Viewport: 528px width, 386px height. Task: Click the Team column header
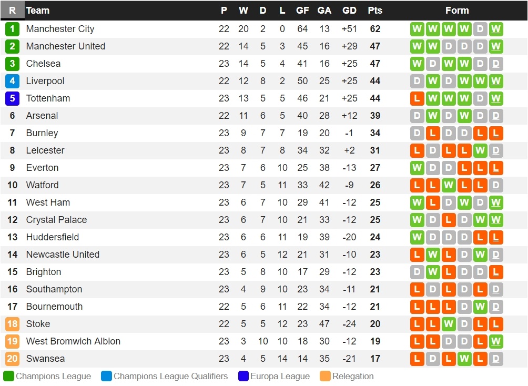38,11
